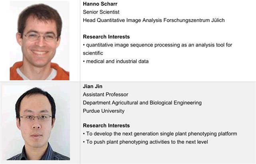Viewport: 256px width, 164px height.
Task: Click the push plant phenotyping activities bullet
Action: [x=145, y=142]
